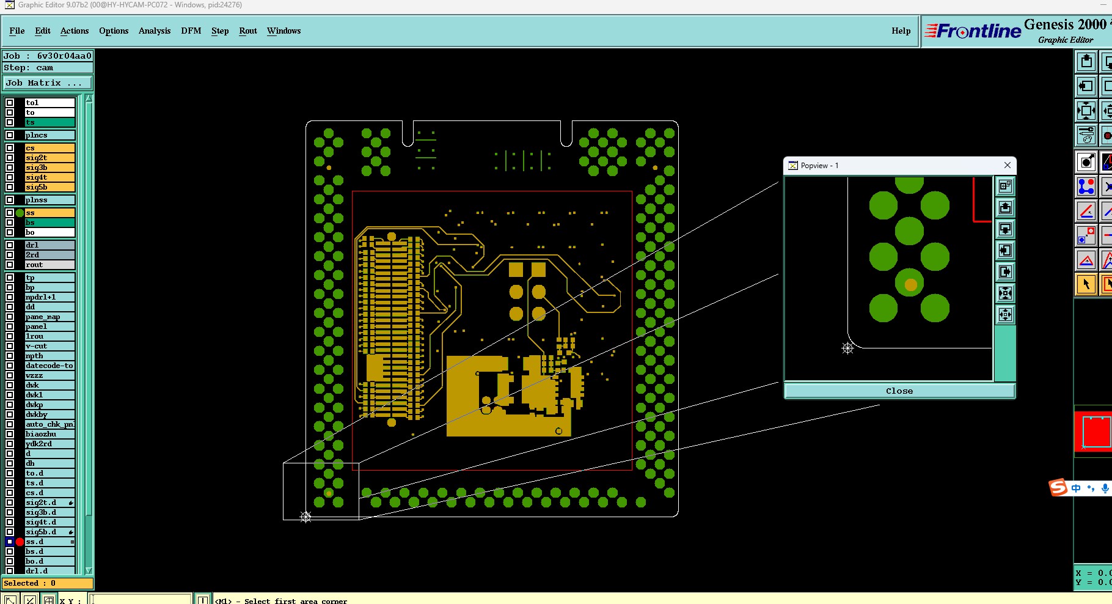This screenshot has width=1112, height=604.
Task: Open the Rout menu
Action: tap(248, 31)
